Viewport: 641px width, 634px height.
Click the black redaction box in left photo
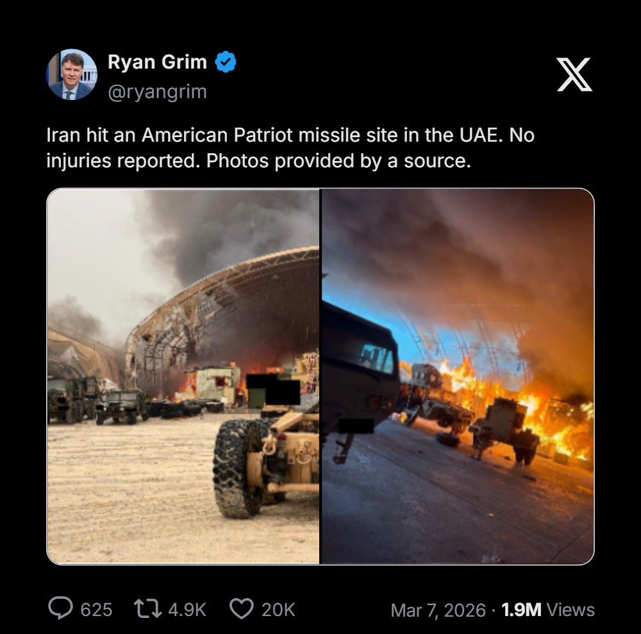pos(273,390)
